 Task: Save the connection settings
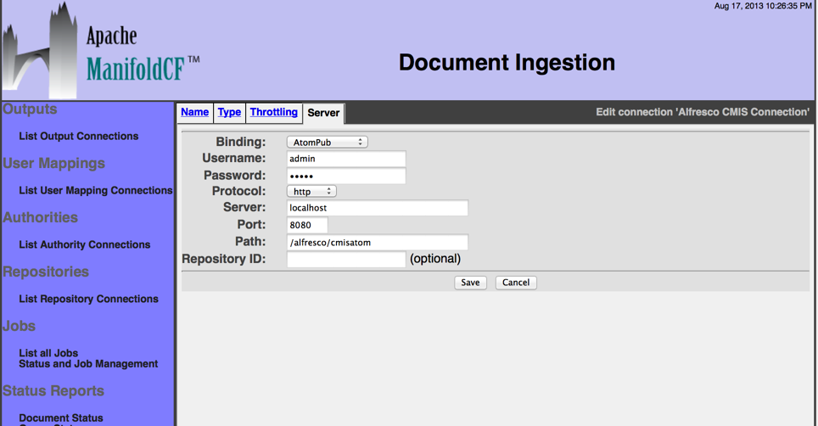tap(470, 283)
